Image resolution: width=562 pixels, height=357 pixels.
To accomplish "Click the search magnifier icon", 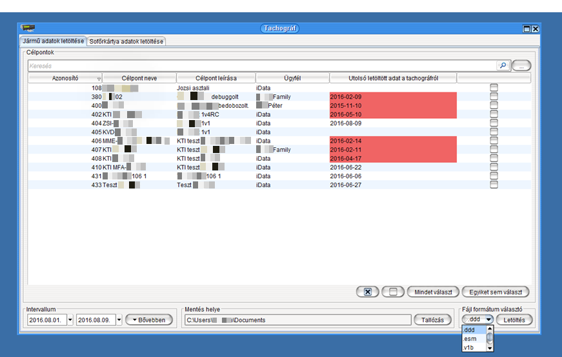I will click(x=503, y=66).
